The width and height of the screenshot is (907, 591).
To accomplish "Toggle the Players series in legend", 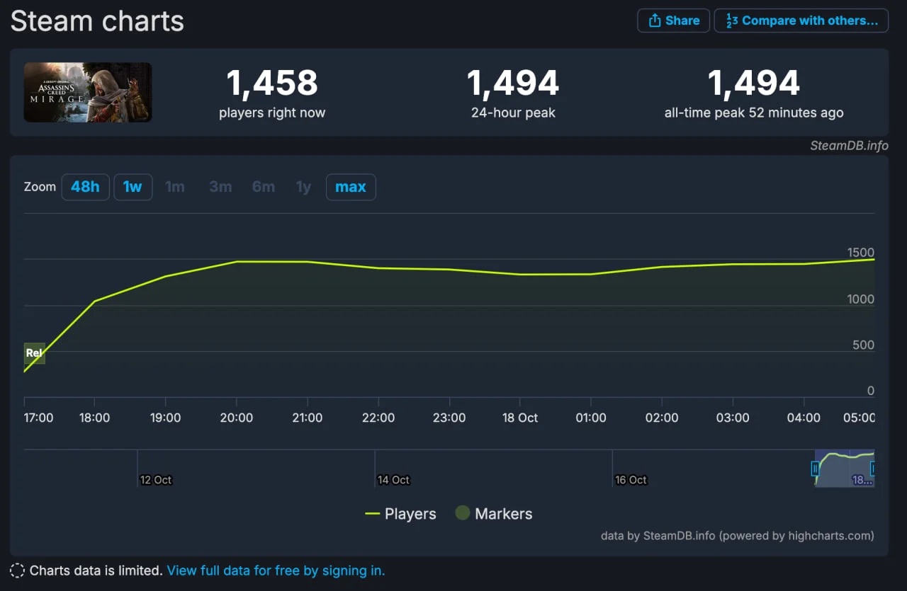I will pyautogui.click(x=400, y=514).
